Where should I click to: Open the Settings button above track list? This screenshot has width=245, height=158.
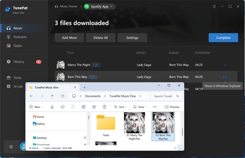(132, 37)
